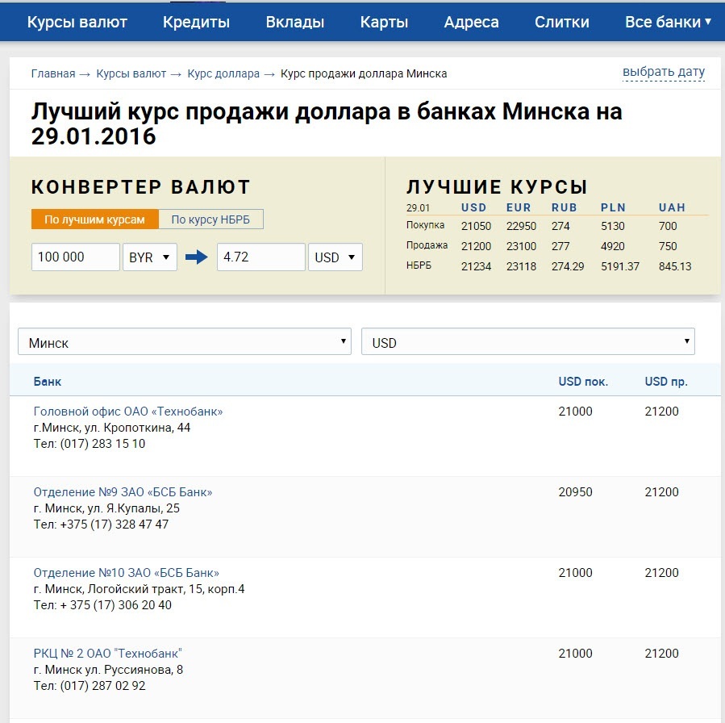Go to 'Главная' in the breadcrumbs
This screenshot has height=723, width=725.
pos(53,73)
